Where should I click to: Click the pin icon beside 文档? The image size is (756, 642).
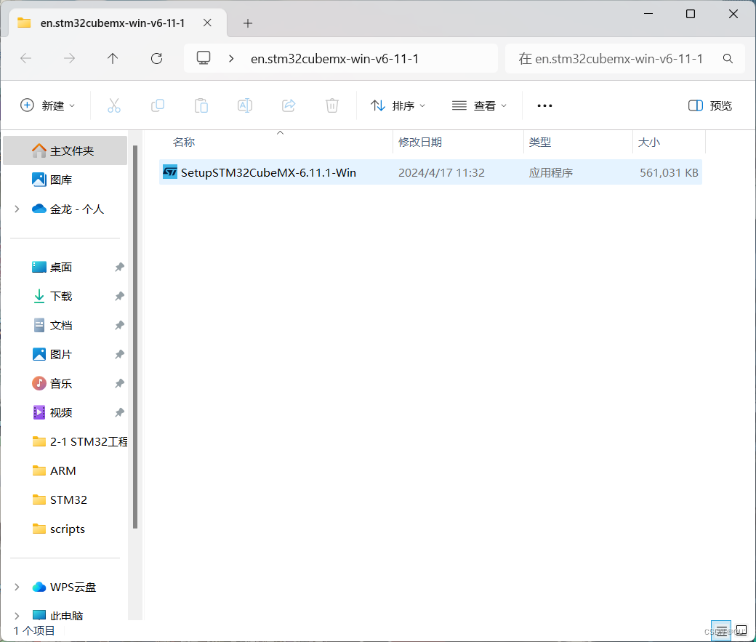click(x=119, y=326)
